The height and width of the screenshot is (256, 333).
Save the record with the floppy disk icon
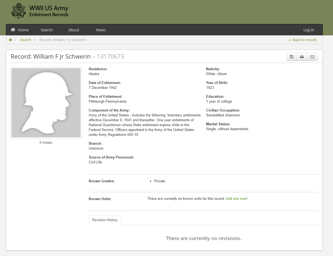pos(292,57)
